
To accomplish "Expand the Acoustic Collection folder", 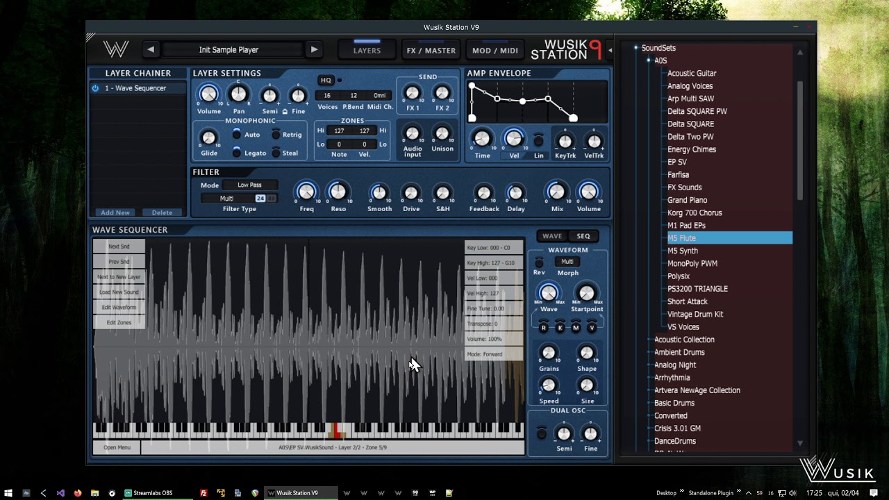I will point(649,340).
